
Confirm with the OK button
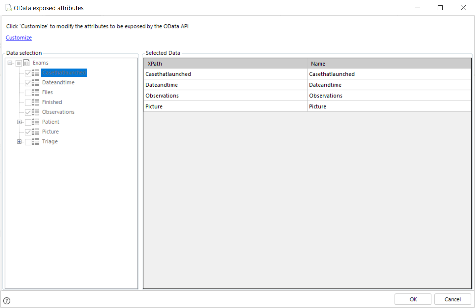point(413,299)
